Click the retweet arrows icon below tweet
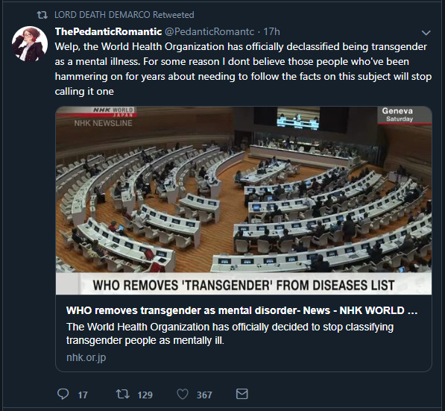Viewport: 445px width, 411px height. tap(123, 394)
